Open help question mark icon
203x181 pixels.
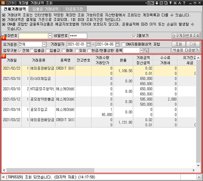(x=184, y=3)
